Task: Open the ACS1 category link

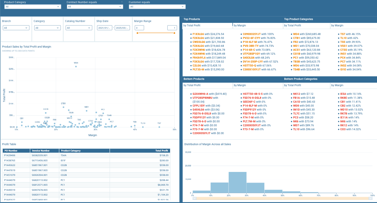Action: point(296,50)
